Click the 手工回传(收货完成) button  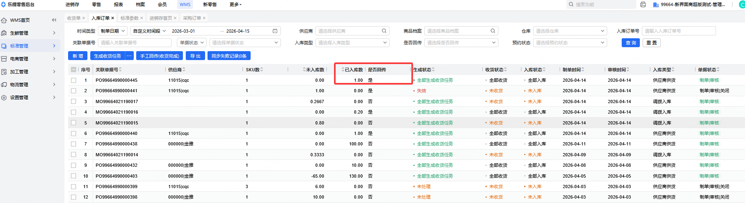coord(160,56)
